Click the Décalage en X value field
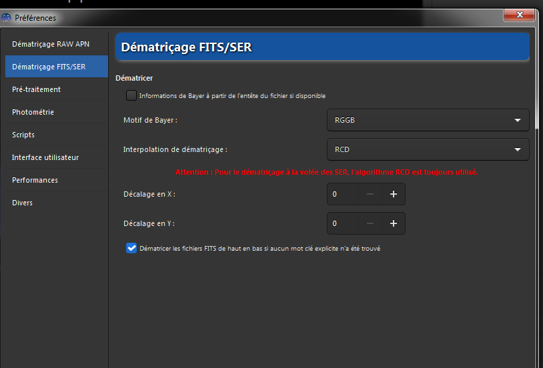The height and width of the screenshot is (368, 543). tap(343, 194)
